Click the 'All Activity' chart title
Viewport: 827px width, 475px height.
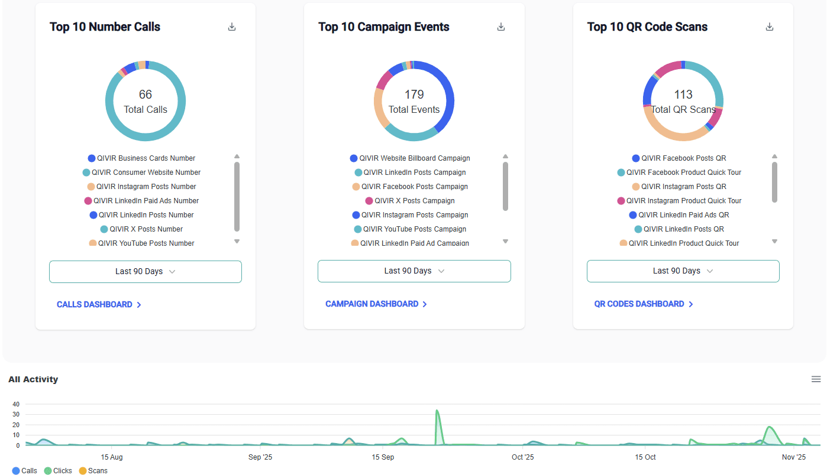33,379
